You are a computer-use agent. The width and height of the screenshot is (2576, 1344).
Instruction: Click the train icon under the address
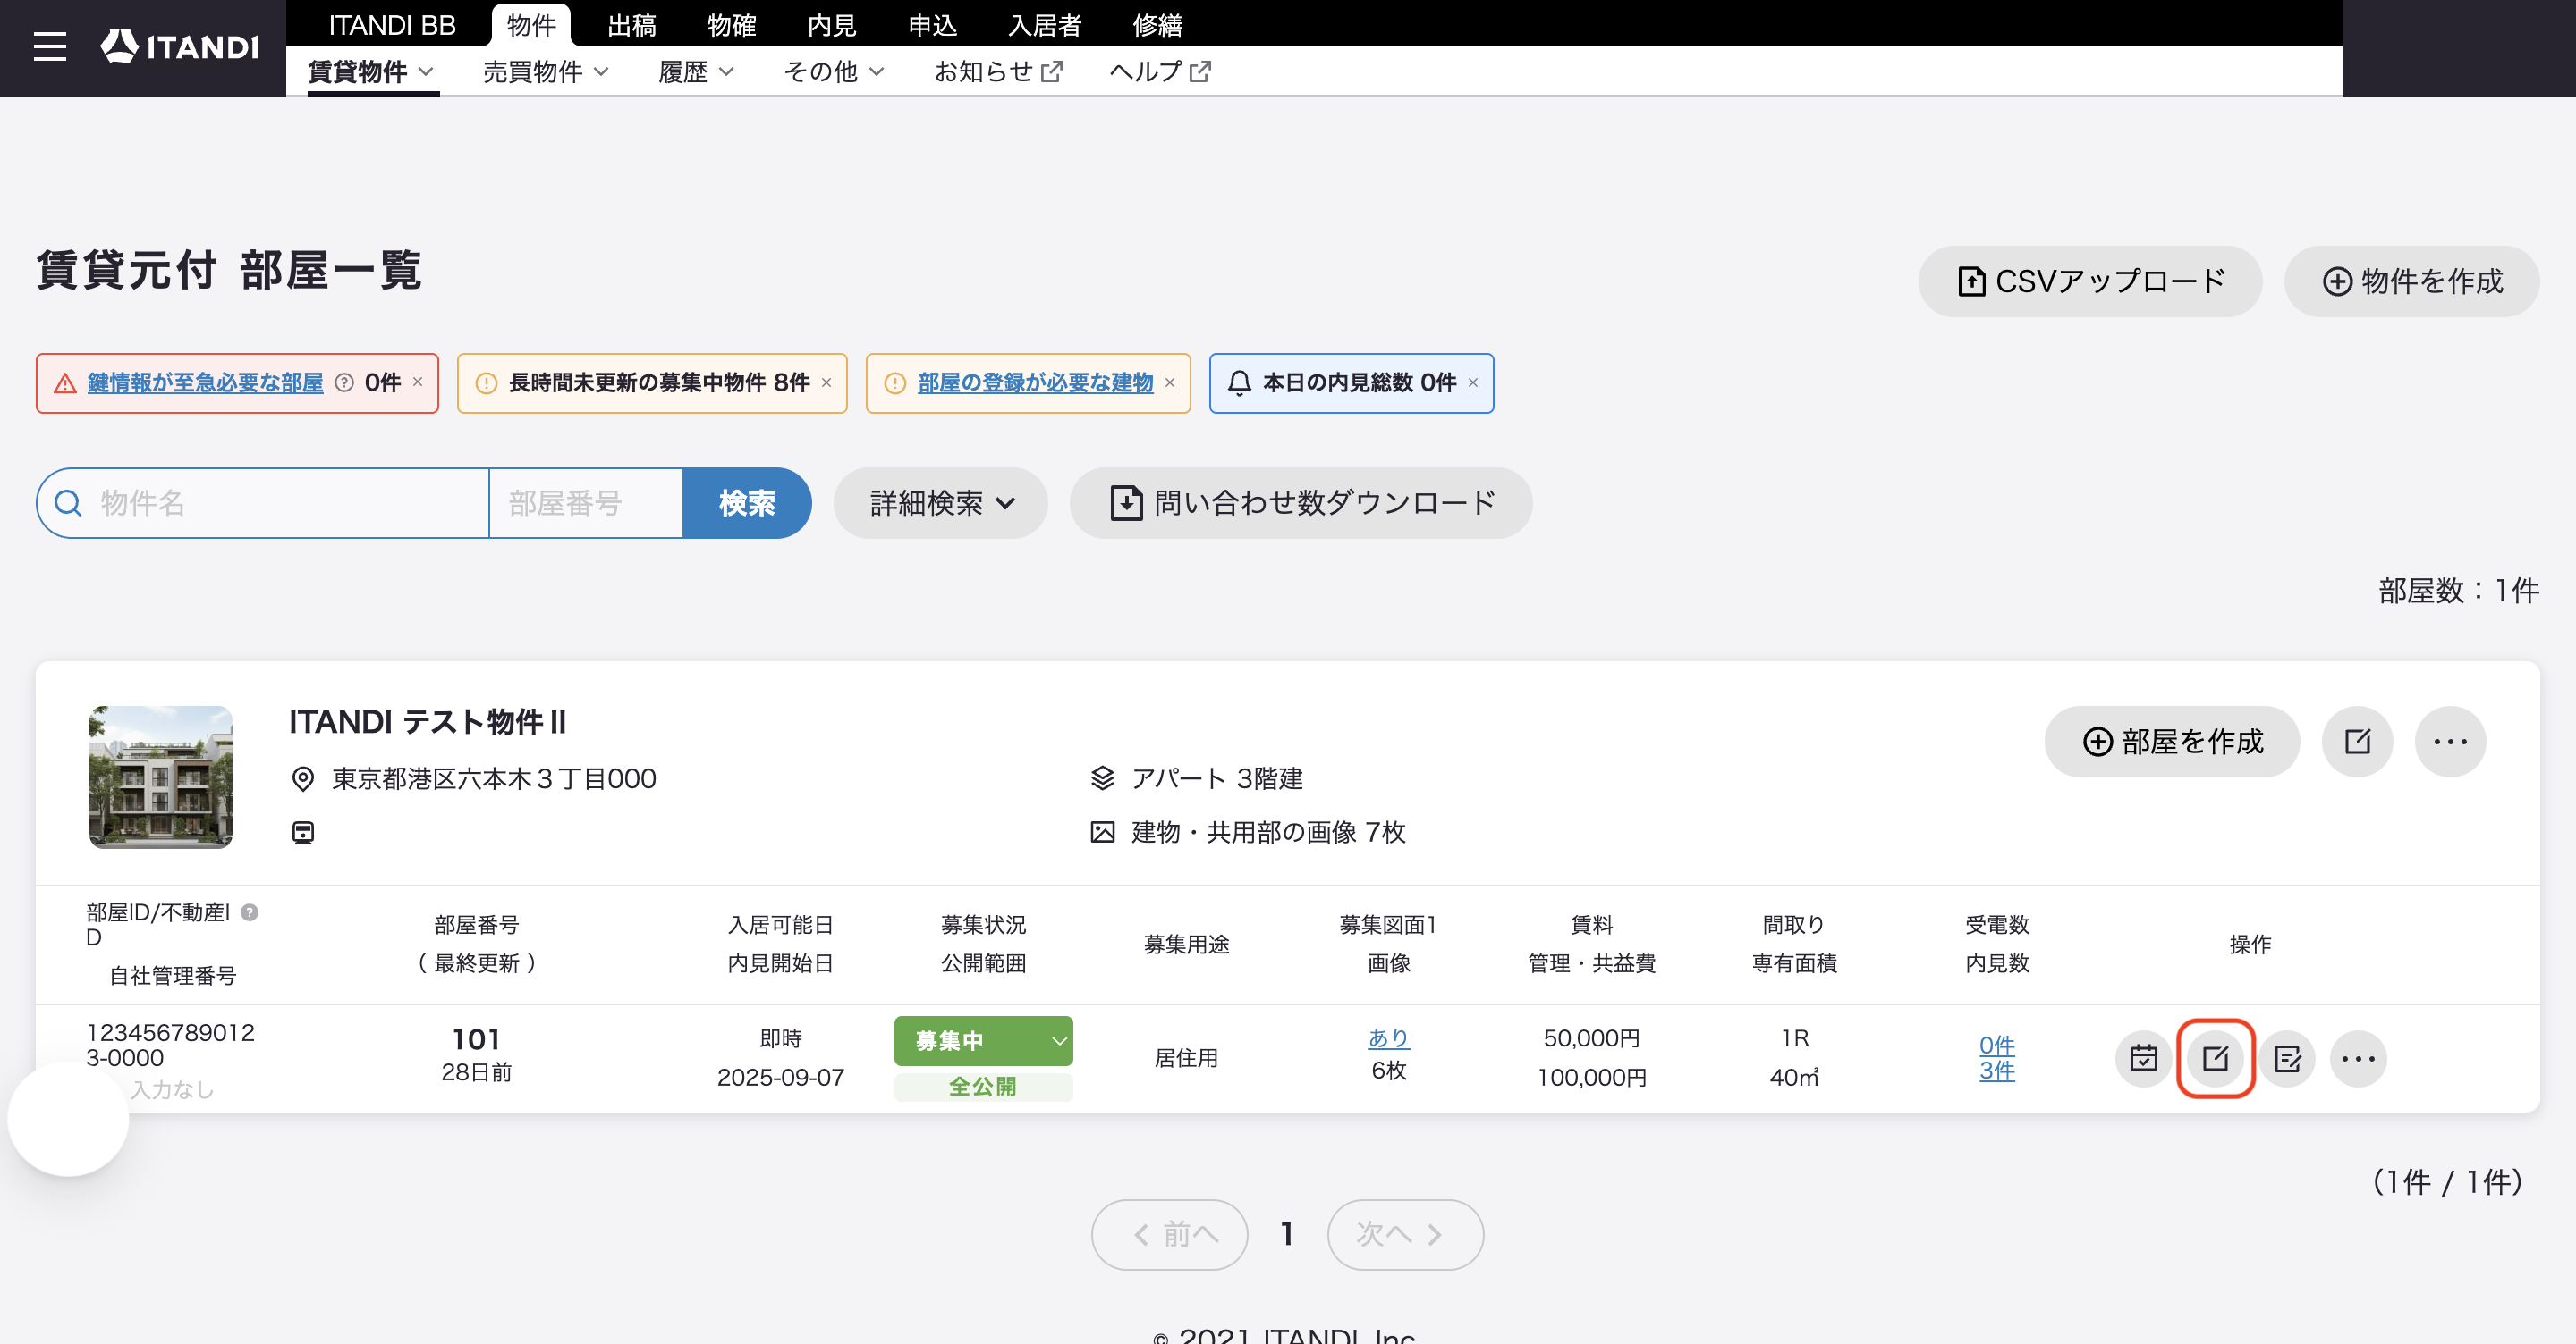tap(303, 832)
